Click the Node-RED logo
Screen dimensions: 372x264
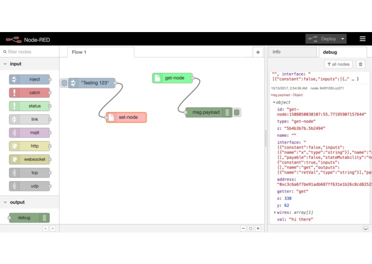click(x=13, y=40)
